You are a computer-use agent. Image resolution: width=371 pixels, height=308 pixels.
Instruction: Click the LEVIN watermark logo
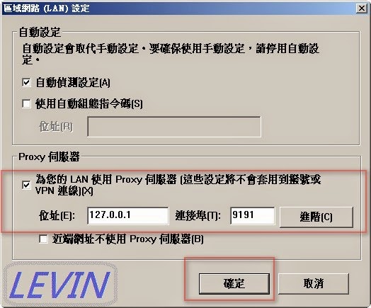tap(60, 285)
